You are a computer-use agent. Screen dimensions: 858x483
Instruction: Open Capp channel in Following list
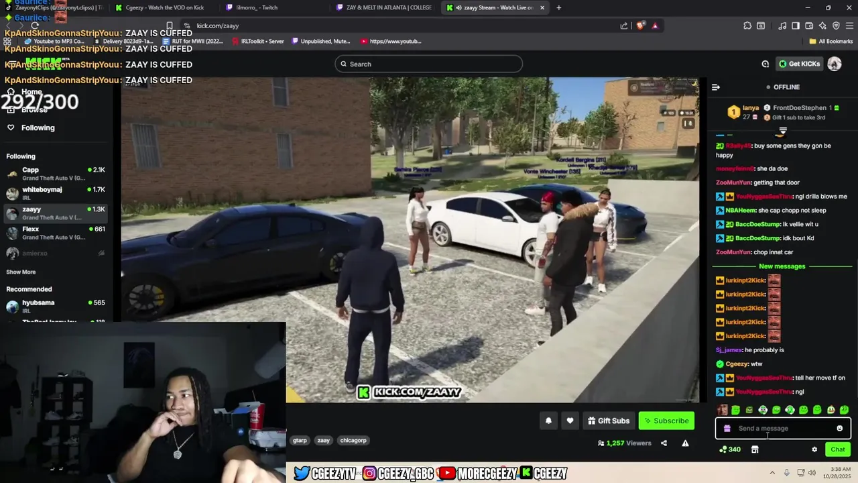coord(56,173)
